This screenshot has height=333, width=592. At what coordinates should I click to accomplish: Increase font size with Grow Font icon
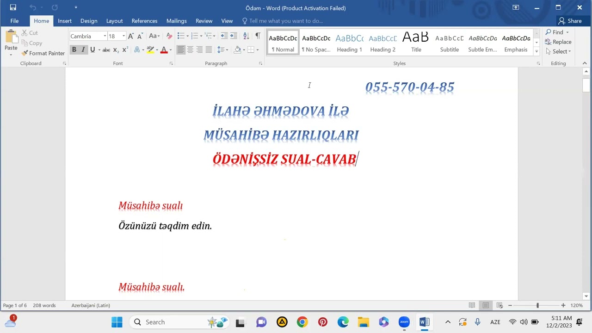pos(131,36)
